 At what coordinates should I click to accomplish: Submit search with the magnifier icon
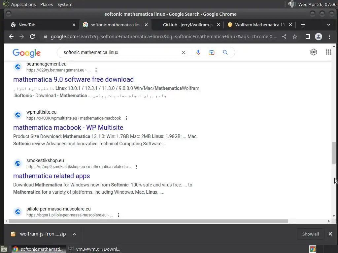225,52
